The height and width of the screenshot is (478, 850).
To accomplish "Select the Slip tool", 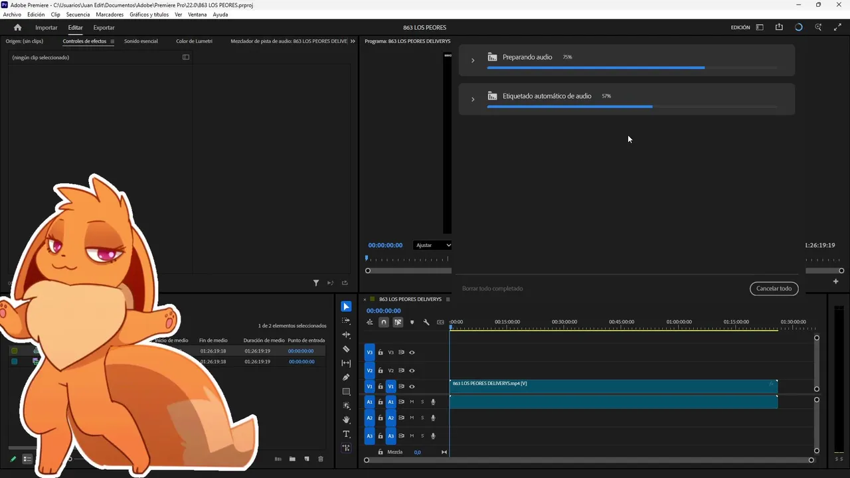I will (x=346, y=363).
